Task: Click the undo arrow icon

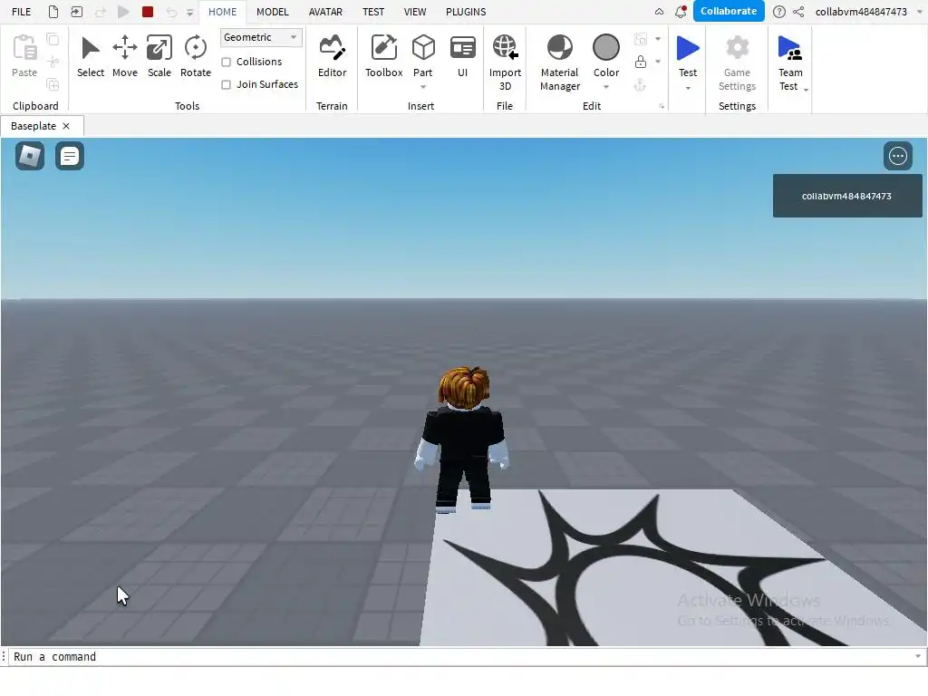Action: [171, 11]
